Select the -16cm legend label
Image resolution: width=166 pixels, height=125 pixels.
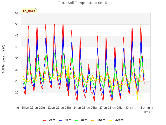pos(101,120)
